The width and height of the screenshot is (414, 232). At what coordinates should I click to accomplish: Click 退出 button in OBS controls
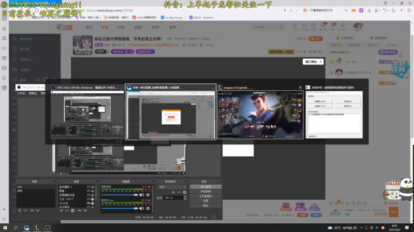pos(205,205)
